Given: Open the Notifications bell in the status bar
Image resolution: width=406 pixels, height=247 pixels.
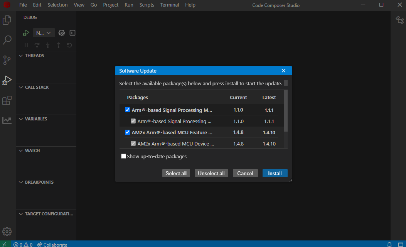Looking at the screenshot, I should (389, 244).
